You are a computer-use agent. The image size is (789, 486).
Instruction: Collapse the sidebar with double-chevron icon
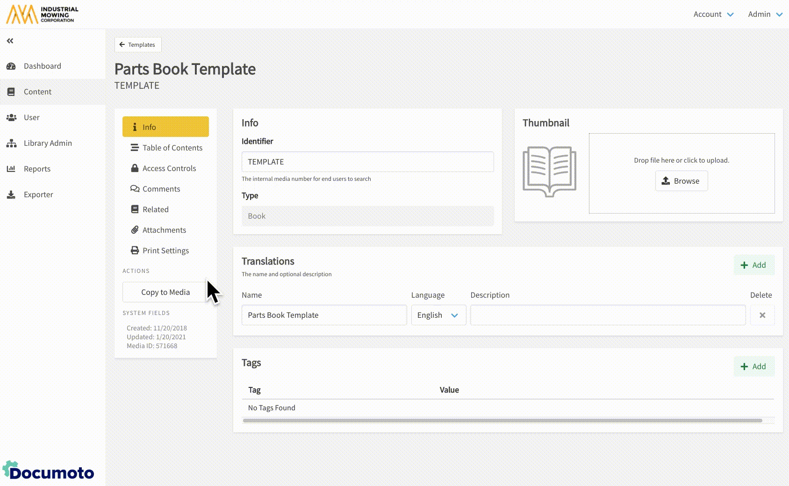pos(10,41)
